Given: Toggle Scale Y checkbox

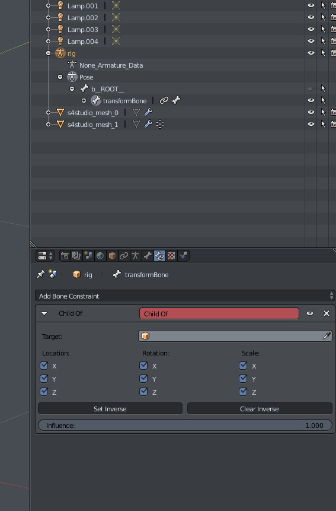Looking at the screenshot, I should (243, 379).
